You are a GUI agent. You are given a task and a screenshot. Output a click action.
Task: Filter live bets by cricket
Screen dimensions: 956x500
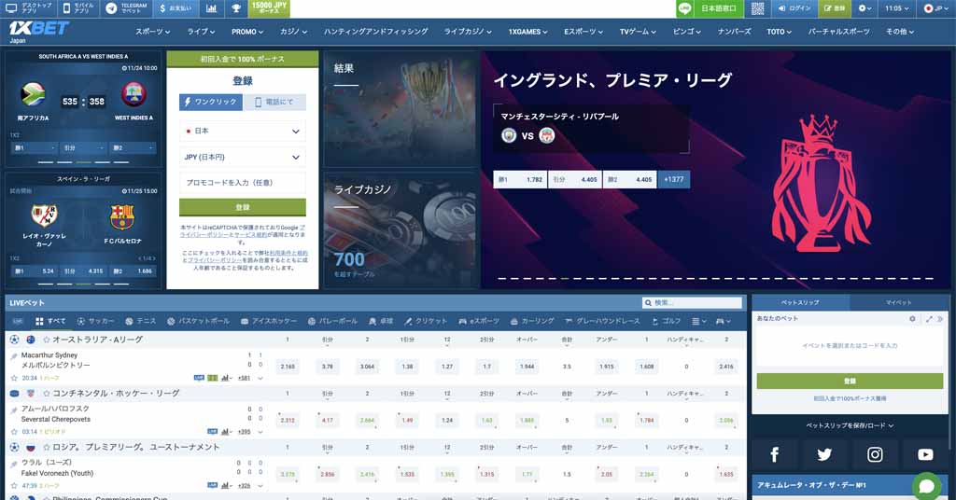pos(426,321)
